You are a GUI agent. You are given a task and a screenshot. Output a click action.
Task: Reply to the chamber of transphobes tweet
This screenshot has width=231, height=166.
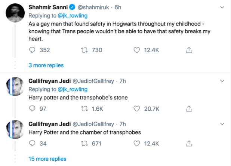[x=33, y=143]
